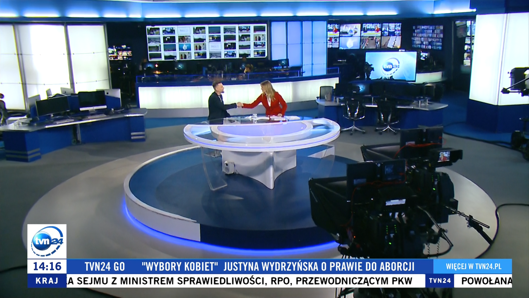Click the TVN24 globe logo

[47, 242]
